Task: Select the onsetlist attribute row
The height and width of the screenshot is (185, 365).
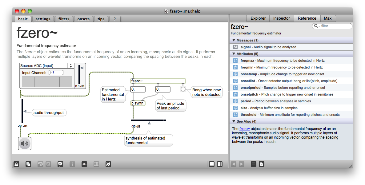Action: click(291, 81)
